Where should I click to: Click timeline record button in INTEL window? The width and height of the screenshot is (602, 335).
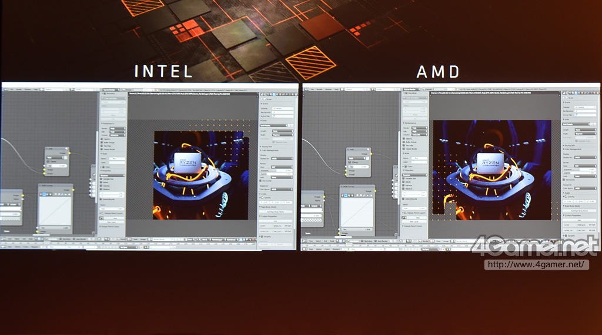pyautogui.click(x=141, y=247)
